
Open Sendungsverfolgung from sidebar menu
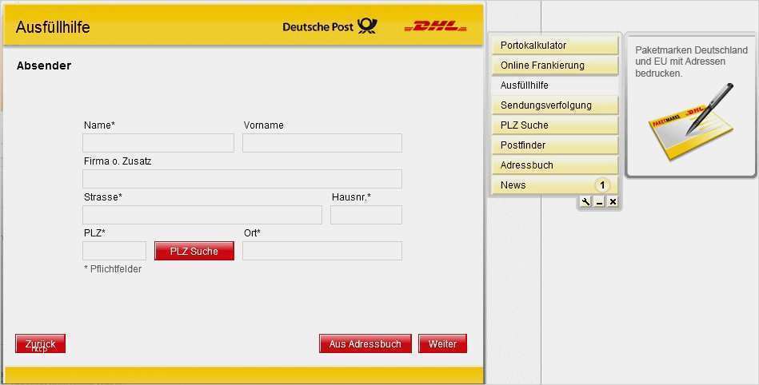pyautogui.click(x=555, y=105)
